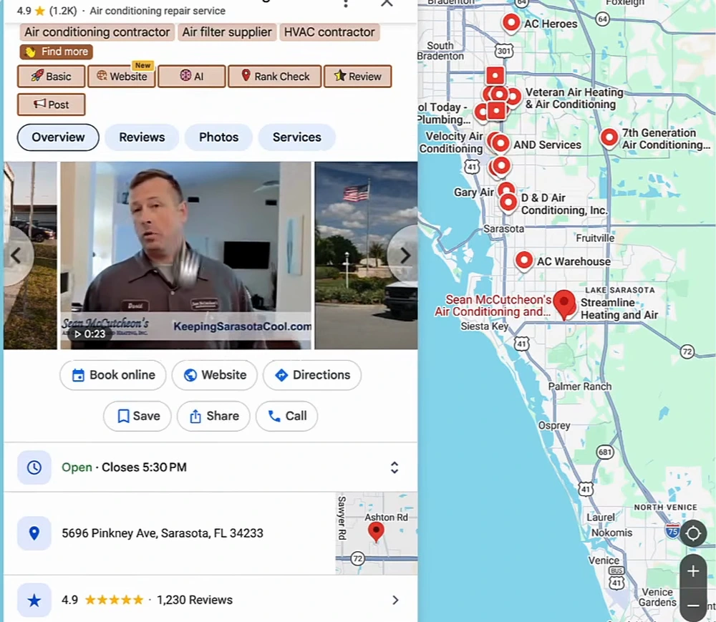Open the Review tool button
This screenshot has width=716, height=622.
point(357,76)
